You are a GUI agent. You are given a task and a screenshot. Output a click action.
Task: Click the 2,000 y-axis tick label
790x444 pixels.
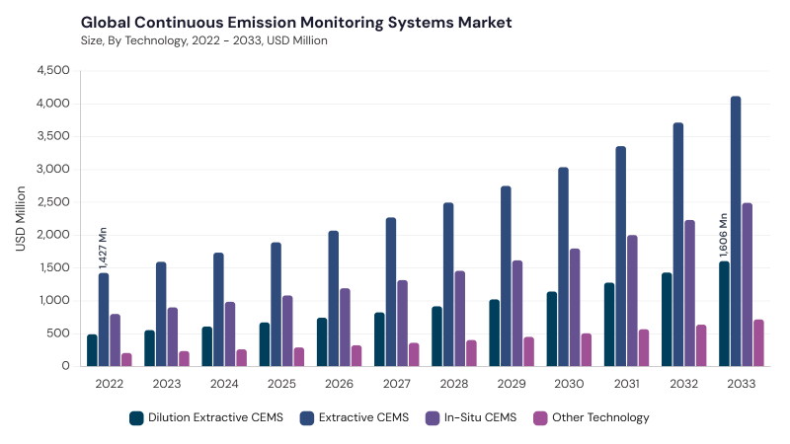coord(53,235)
